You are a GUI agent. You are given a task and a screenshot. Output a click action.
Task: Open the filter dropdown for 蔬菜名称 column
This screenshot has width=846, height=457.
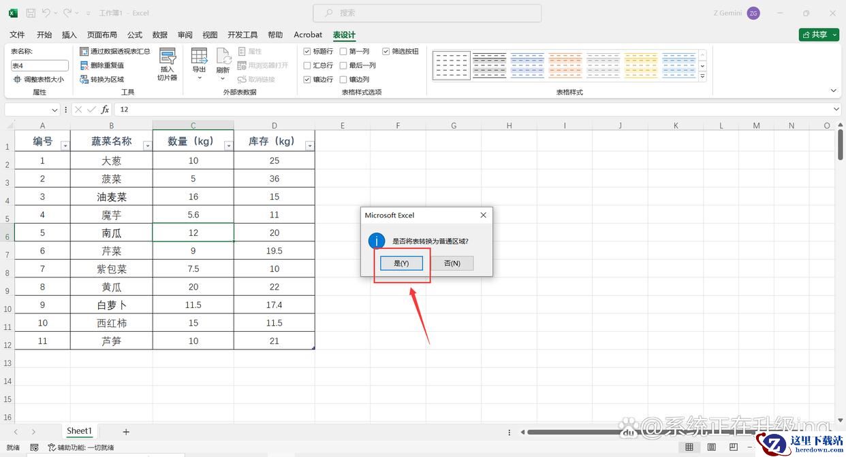[147, 146]
